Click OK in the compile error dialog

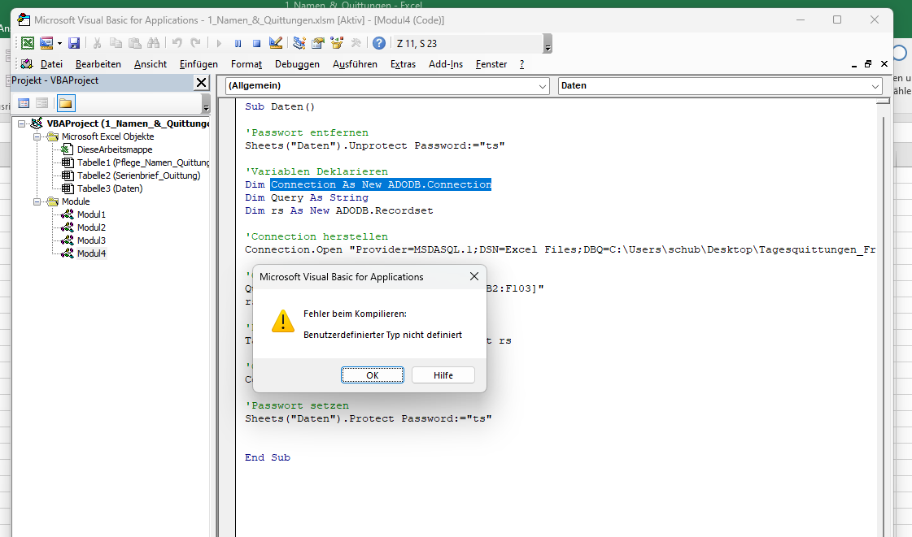point(373,375)
